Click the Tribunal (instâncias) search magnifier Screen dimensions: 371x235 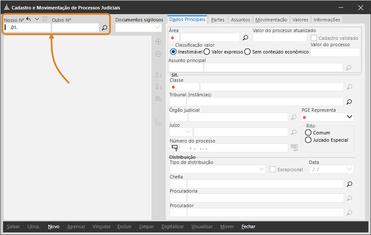(x=349, y=102)
